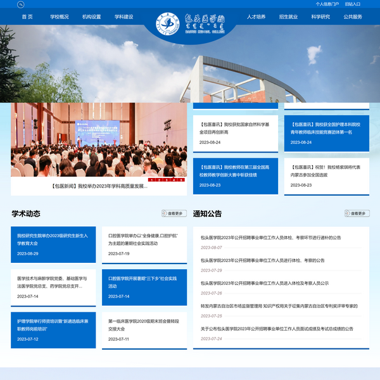Viewport: 380px width, 380px height.
Task: Click 公共服务 in the navigation bar
Action: tap(353, 17)
